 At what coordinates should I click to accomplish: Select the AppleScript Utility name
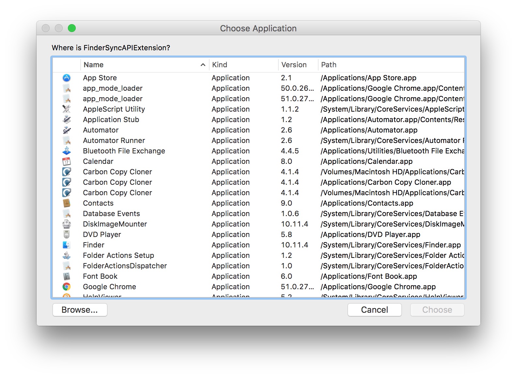[114, 109]
